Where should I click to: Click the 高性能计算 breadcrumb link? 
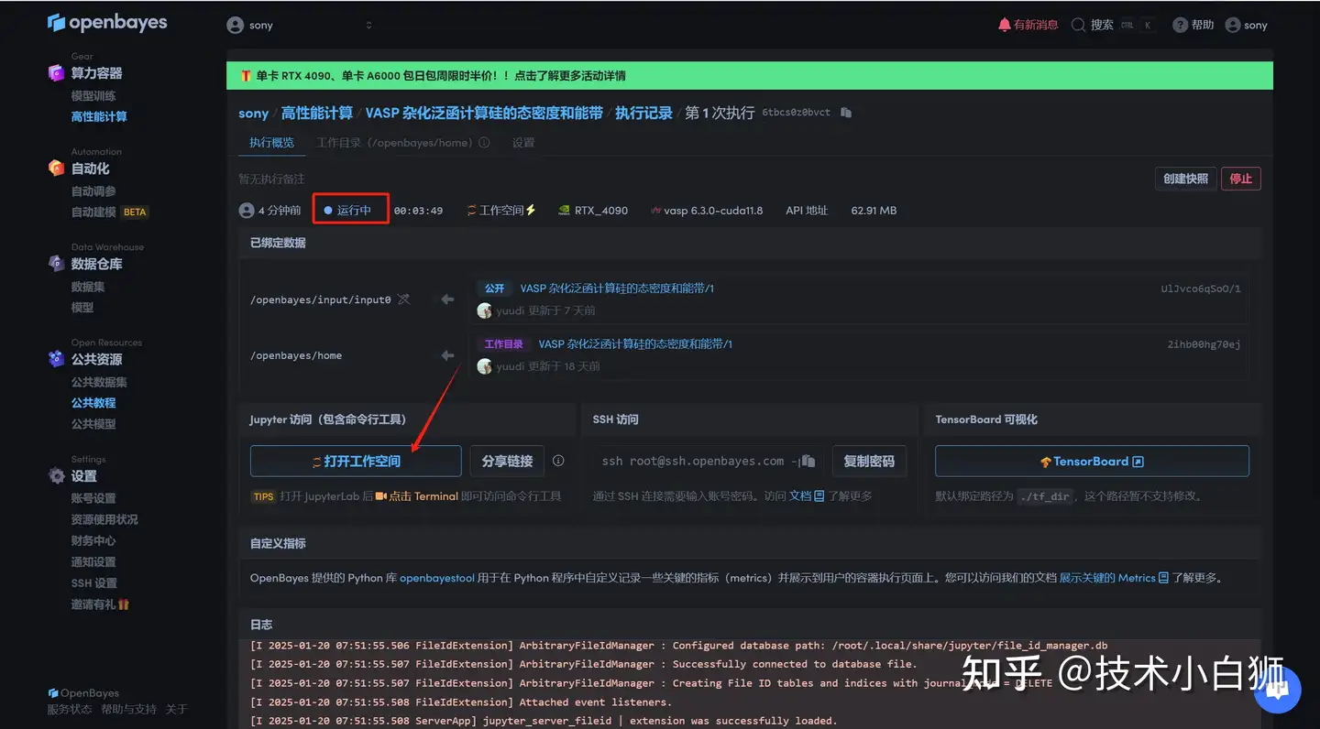point(317,113)
